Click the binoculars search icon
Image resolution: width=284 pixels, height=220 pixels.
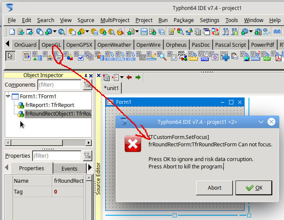225,32
